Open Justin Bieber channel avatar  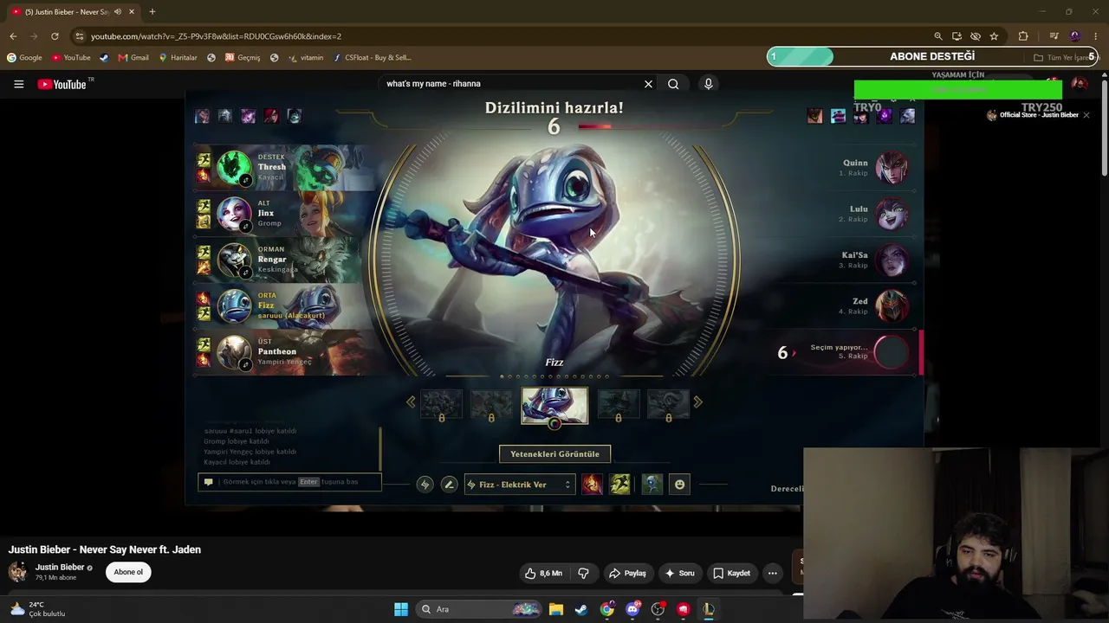tap(17, 572)
